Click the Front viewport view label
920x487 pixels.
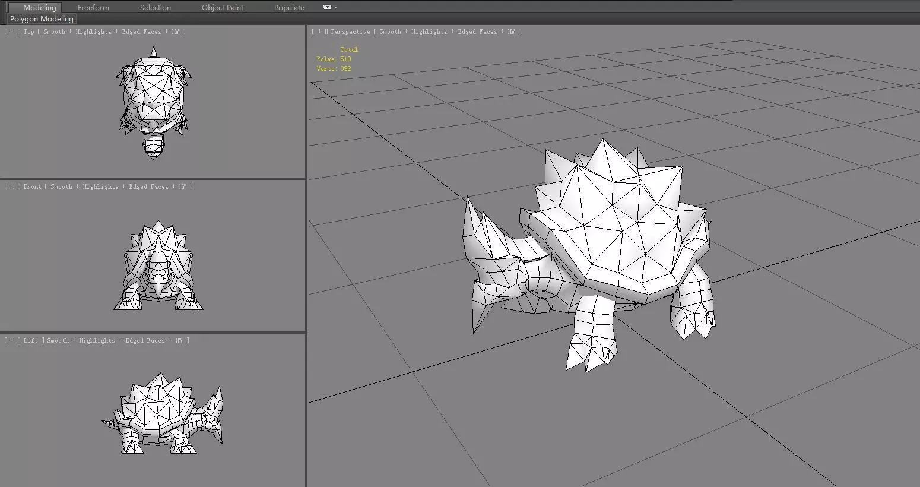click(32, 186)
